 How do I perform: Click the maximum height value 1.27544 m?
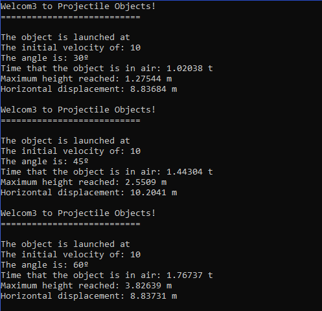[148, 79]
